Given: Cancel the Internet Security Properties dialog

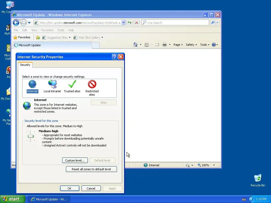Looking at the screenshot, I should pyautogui.click(x=91, y=188).
